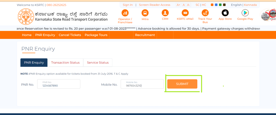Click the 'Welcome to KSRTC' text

tap(30, 5)
